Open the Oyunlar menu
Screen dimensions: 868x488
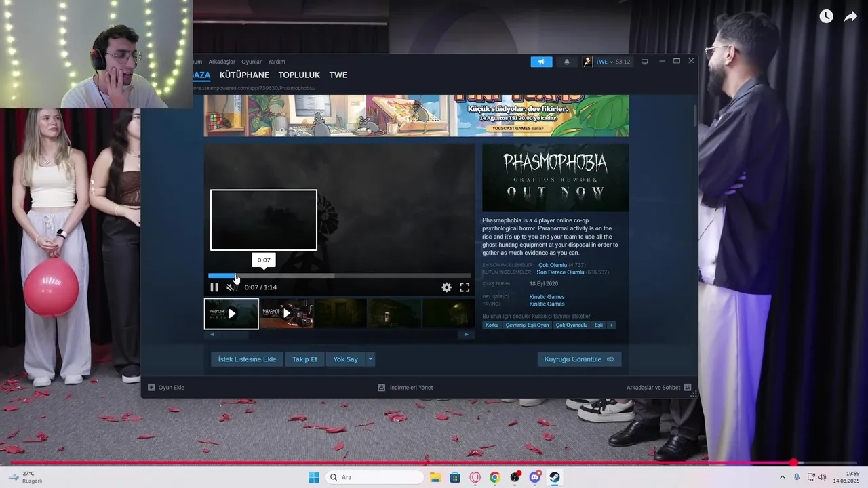(252, 62)
